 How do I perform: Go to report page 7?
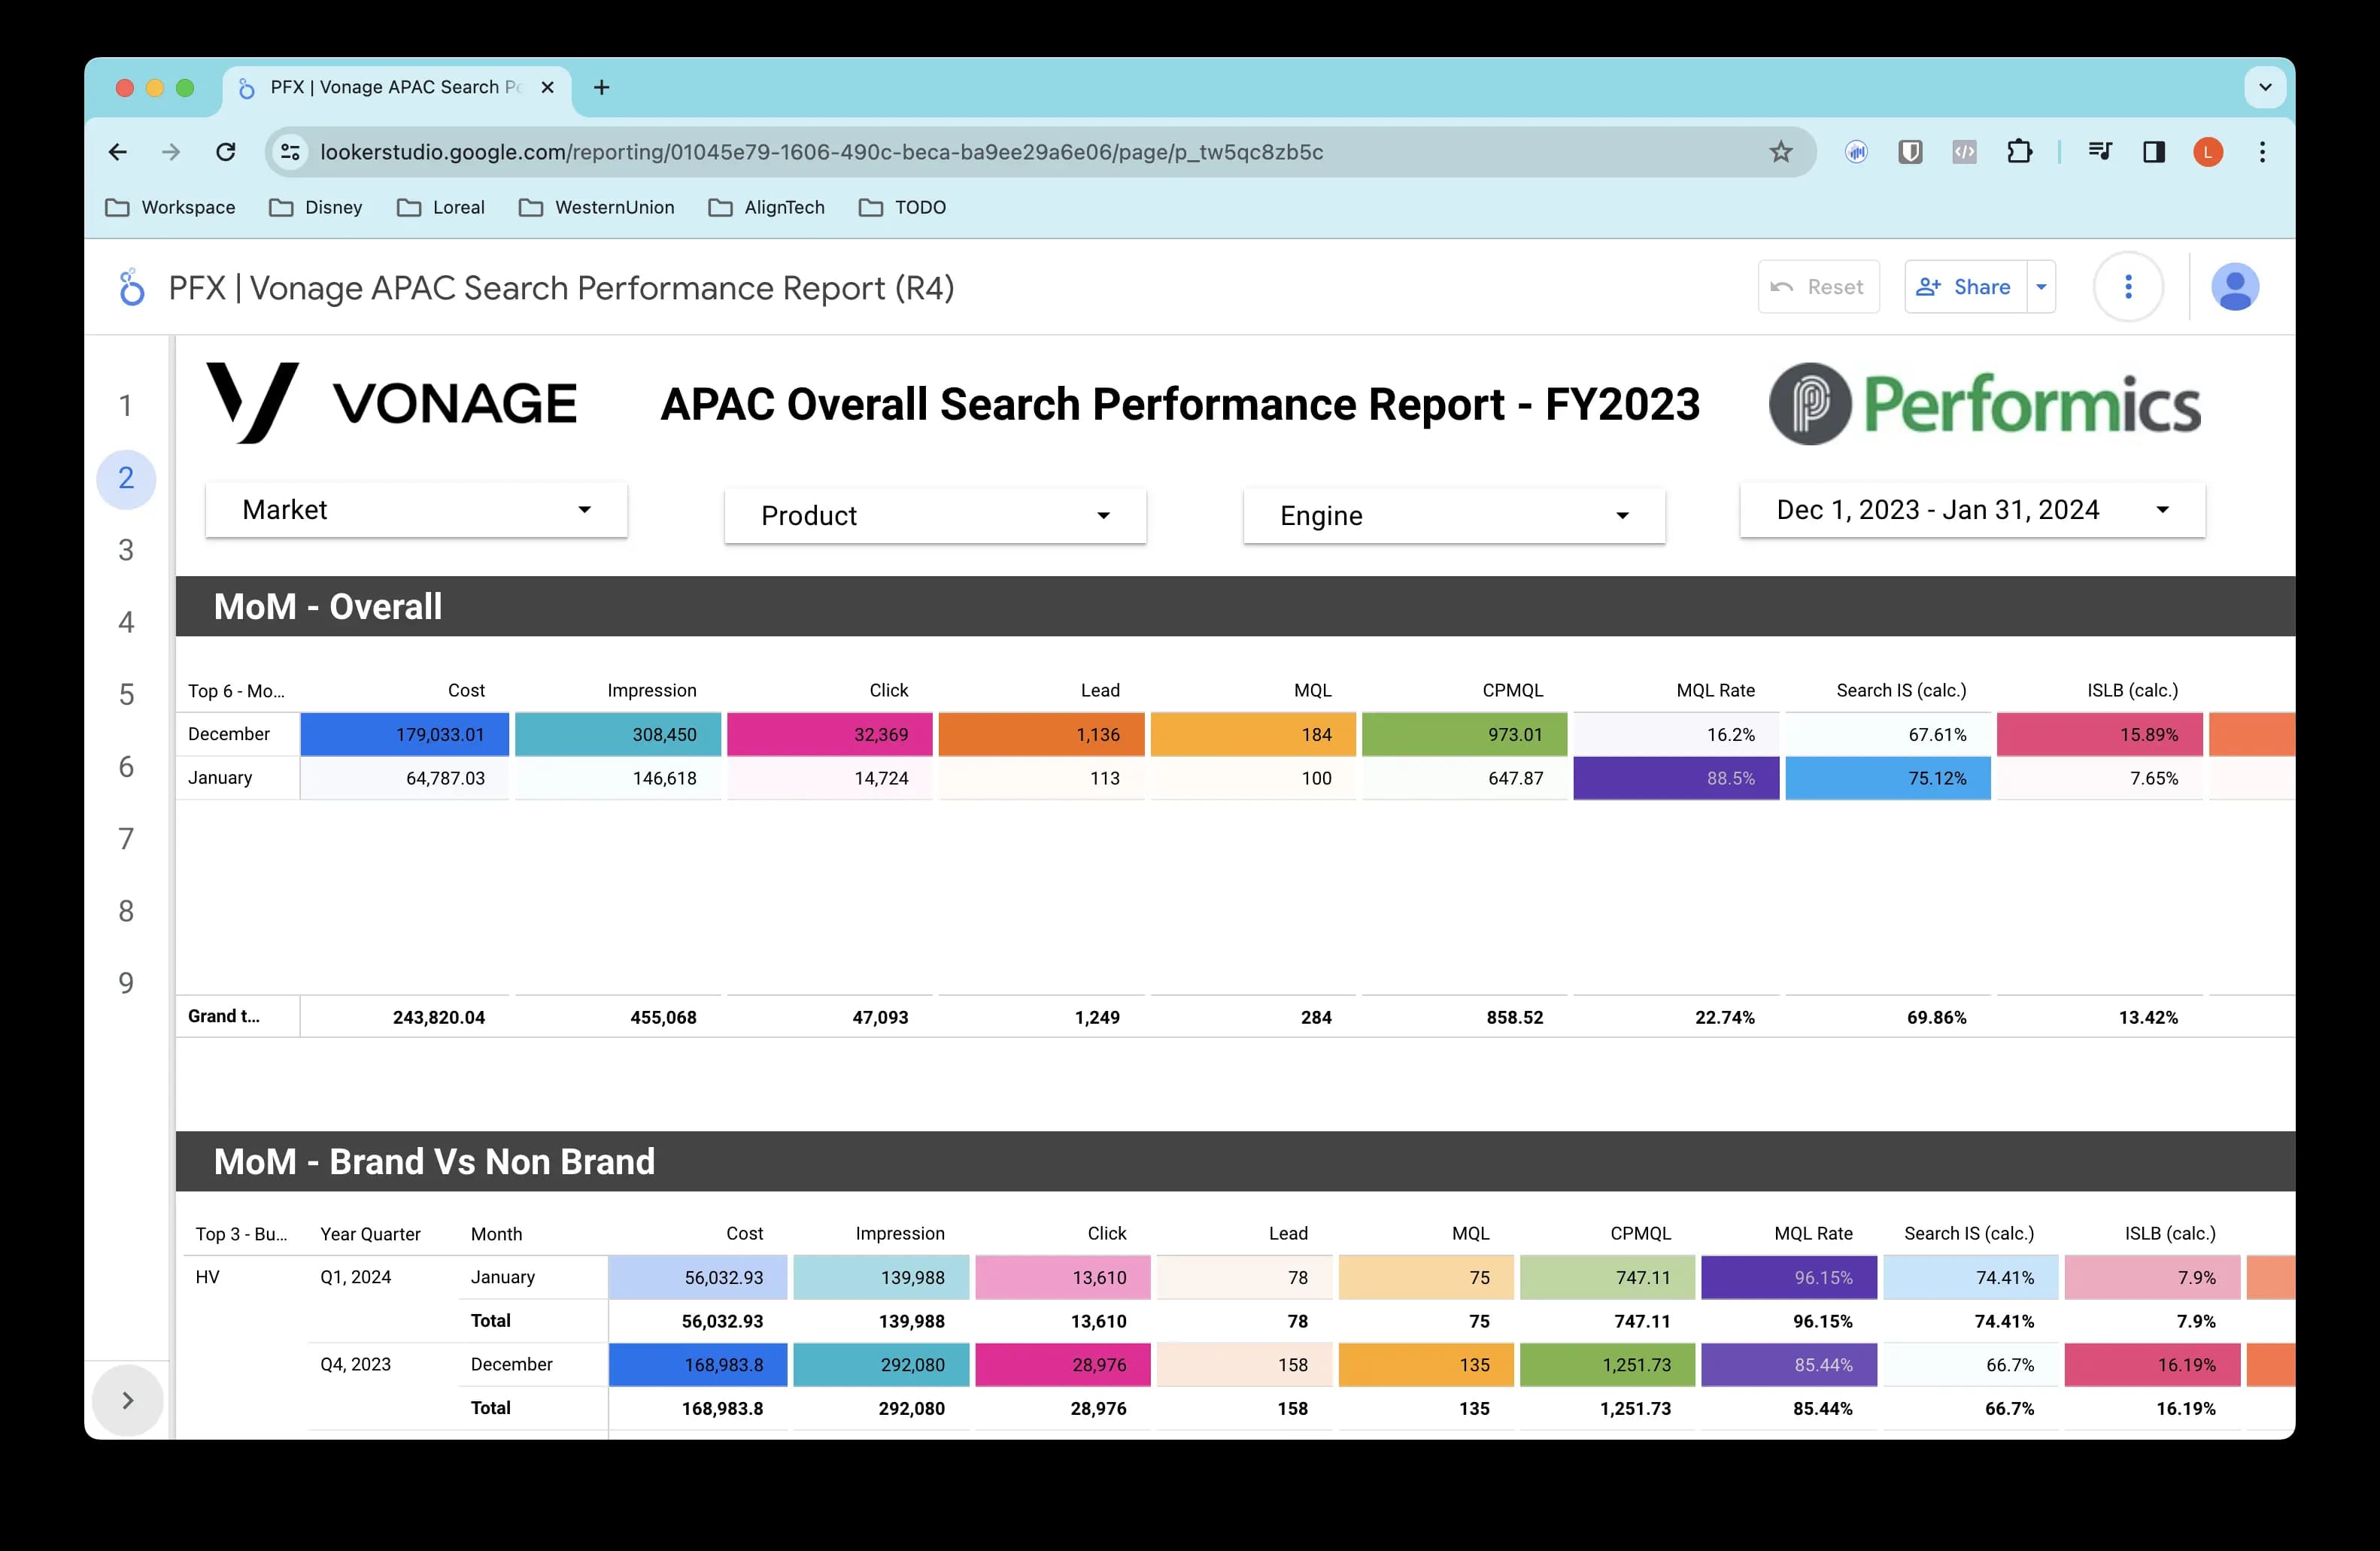click(126, 839)
